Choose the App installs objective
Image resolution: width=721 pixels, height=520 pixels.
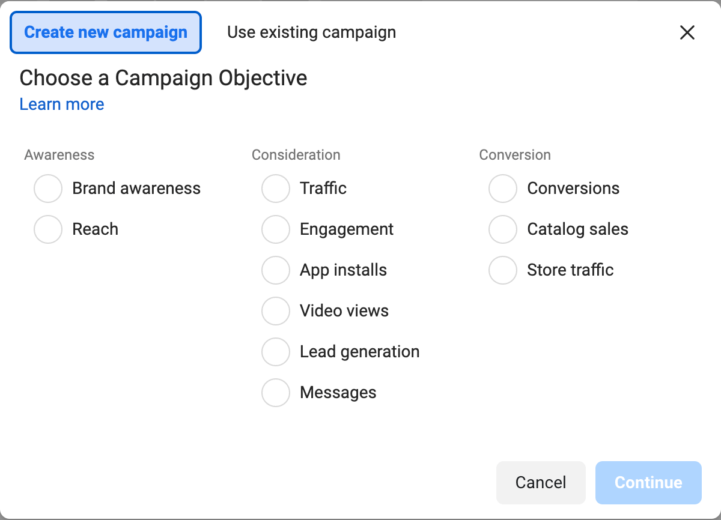click(276, 270)
